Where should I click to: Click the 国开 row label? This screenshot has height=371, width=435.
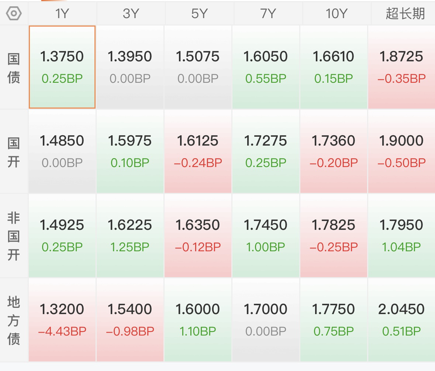click(14, 152)
